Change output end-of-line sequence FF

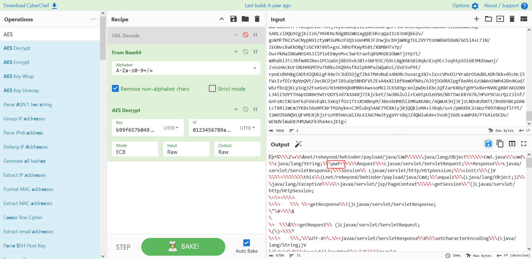click(513, 255)
